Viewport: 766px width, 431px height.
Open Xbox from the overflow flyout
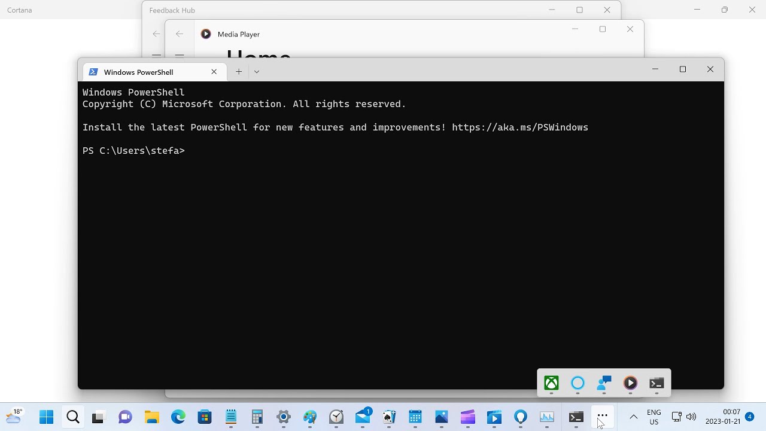click(x=551, y=383)
